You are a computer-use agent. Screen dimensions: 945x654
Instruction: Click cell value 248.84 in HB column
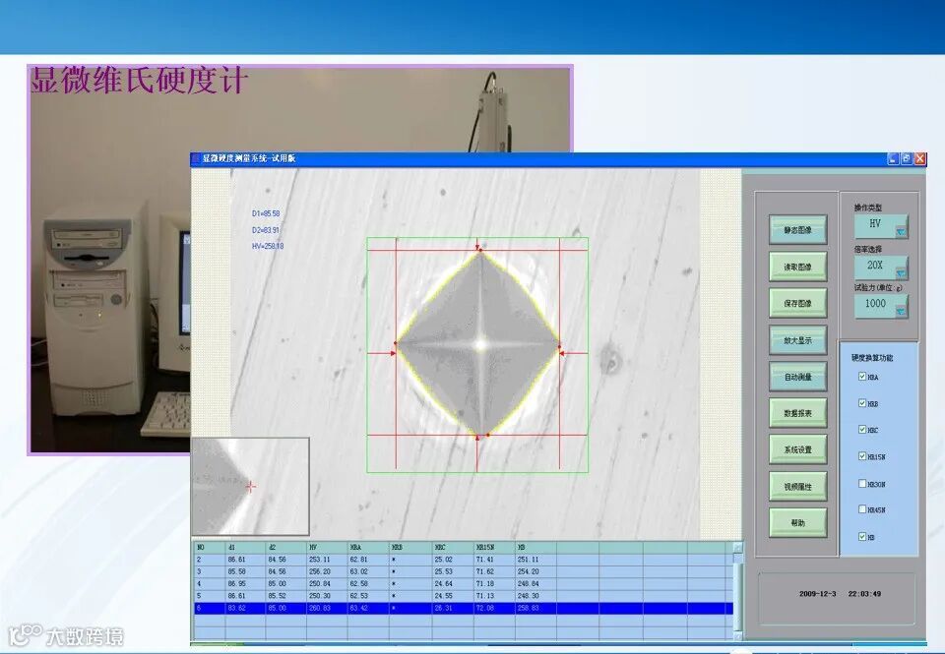coord(528,583)
